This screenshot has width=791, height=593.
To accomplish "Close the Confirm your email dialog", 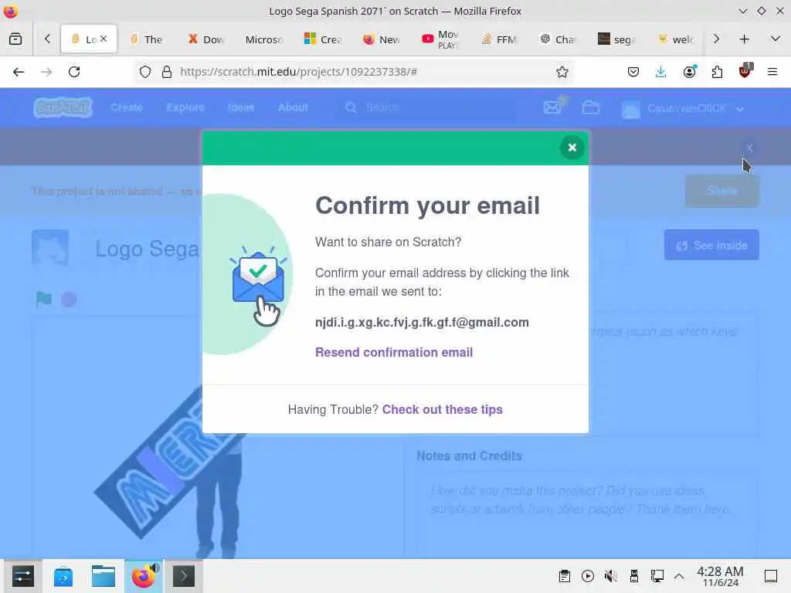I will click(572, 147).
